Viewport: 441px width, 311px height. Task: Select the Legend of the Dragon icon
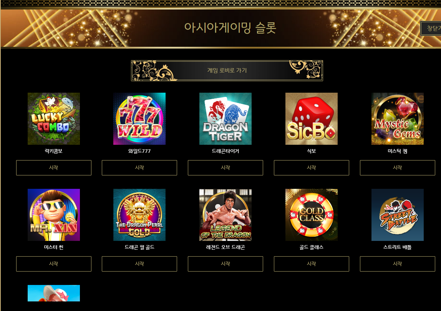225,215
